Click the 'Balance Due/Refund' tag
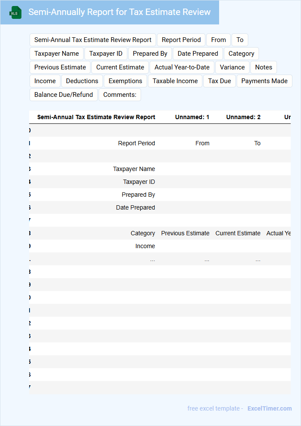 pyautogui.click(x=63, y=95)
